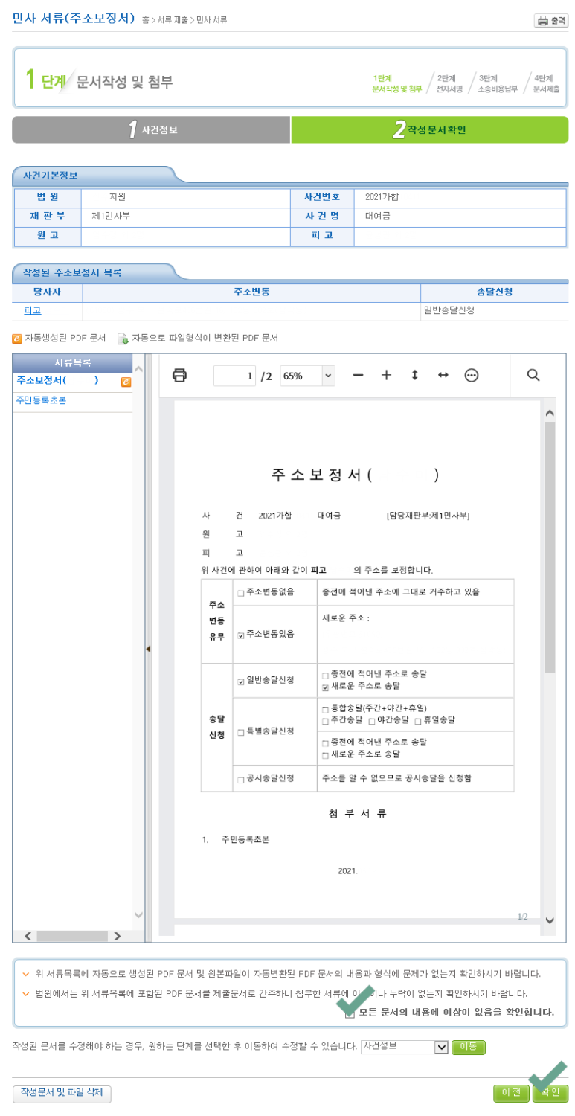
Task: Check 모든 문서의 내용에 이상이 없음 checkbox
Action: pyautogui.click(x=350, y=1013)
